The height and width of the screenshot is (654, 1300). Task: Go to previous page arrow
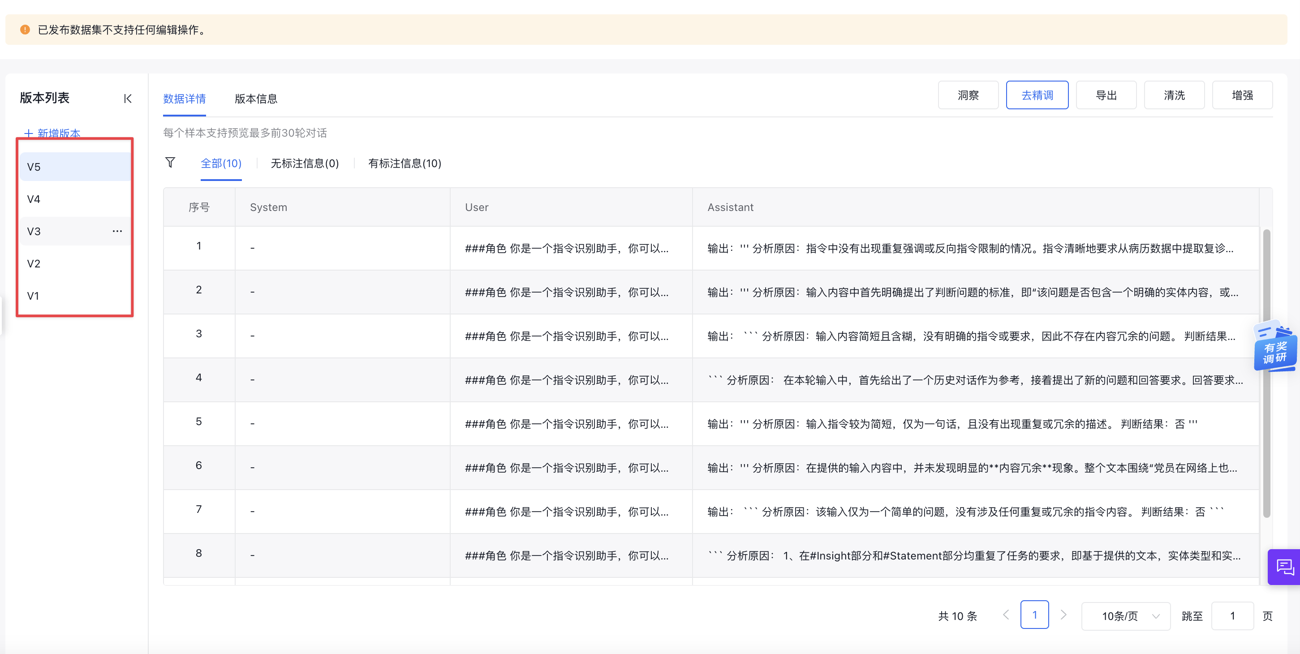1006,615
